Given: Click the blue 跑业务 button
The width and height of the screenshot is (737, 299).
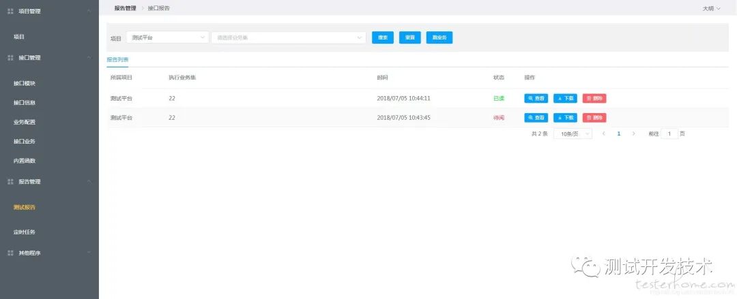Looking at the screenshot, I should 439,37.
